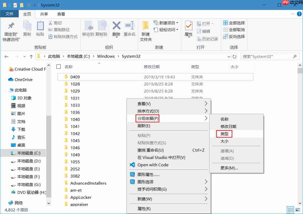The height and width of the screenshot is (214, 303).
Task: Expand the address bar dropdown arrow
Action: (x=229, y=56)
